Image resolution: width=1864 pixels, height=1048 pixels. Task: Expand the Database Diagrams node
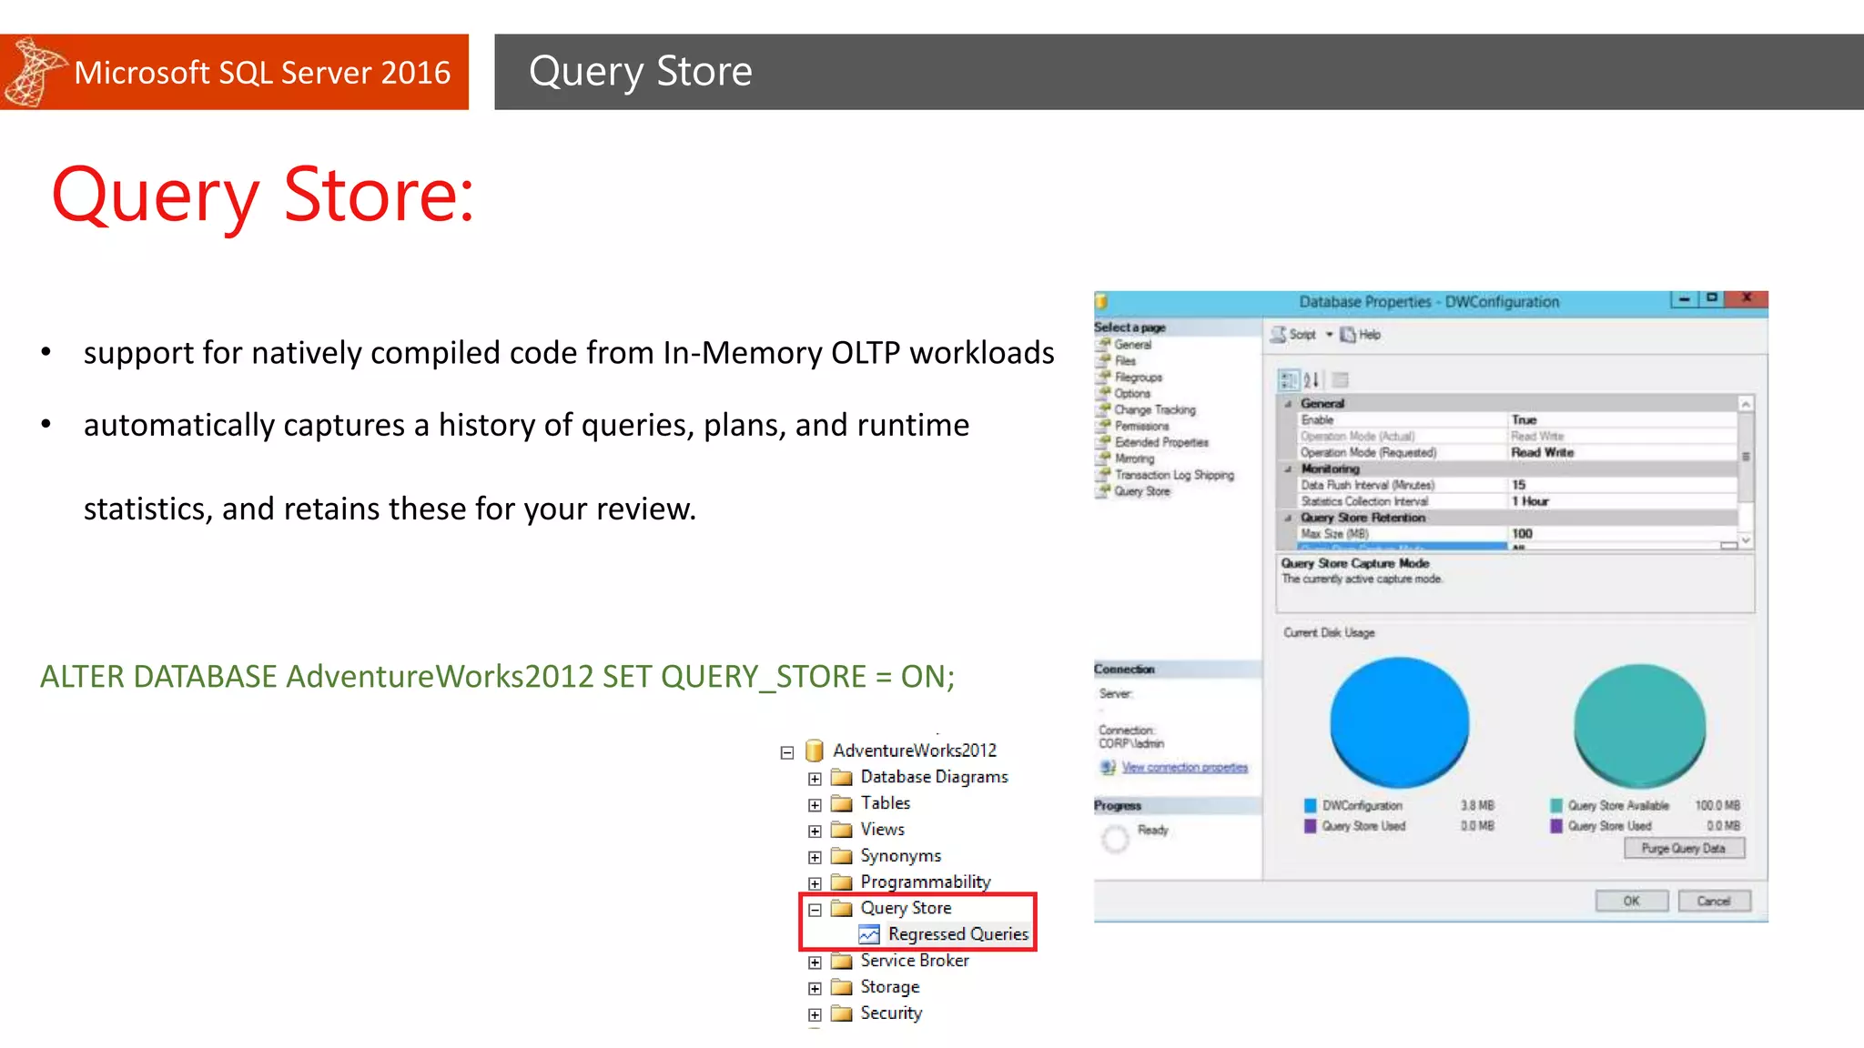tap(815, 780)
